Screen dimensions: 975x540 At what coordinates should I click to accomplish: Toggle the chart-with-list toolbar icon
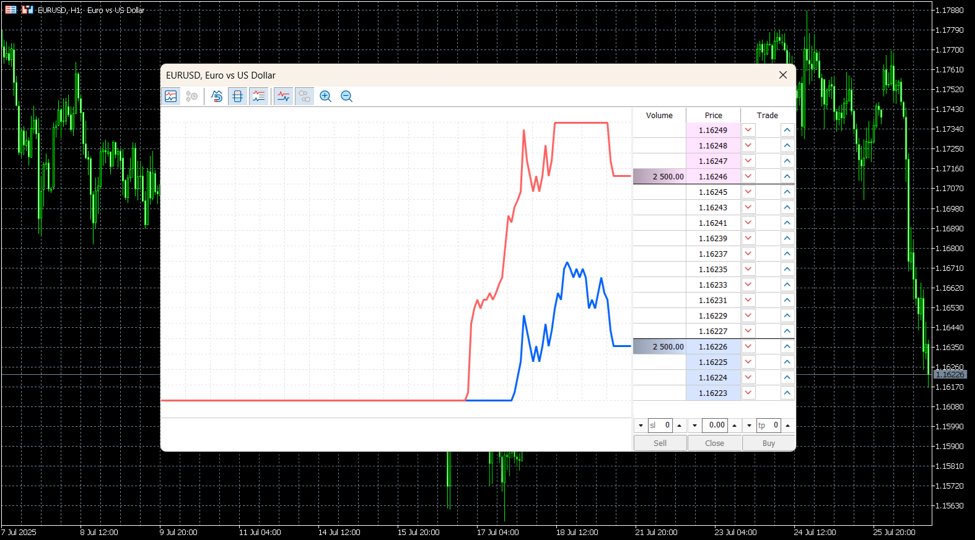point(259,96)
